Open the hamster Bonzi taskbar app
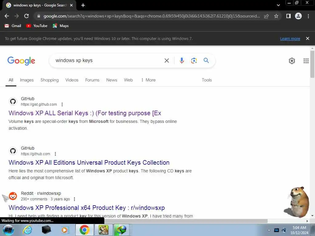 point(103,230)
